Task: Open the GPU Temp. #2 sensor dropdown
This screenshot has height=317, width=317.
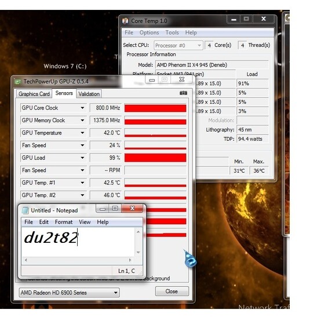Action: point(82,195)
